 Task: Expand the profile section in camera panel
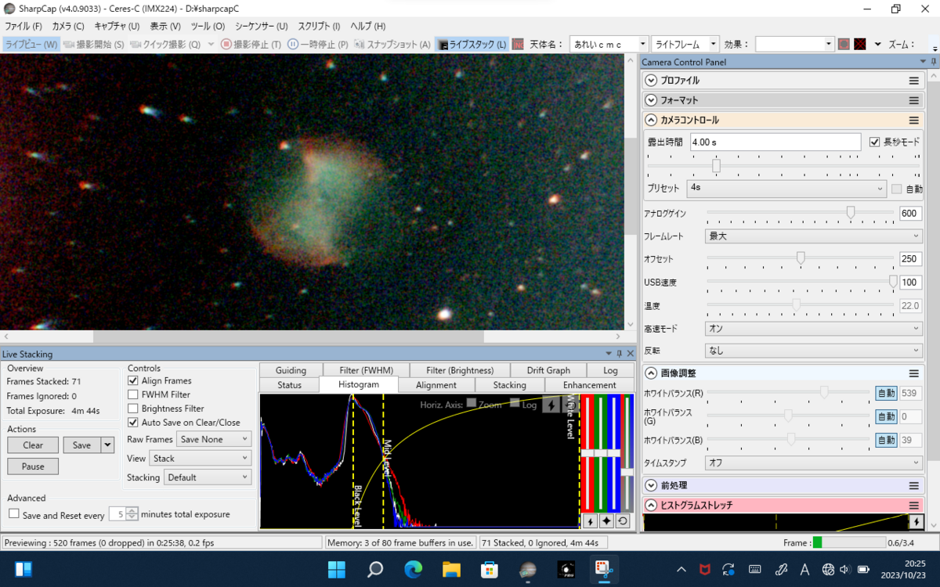click(x=650, y=81)
